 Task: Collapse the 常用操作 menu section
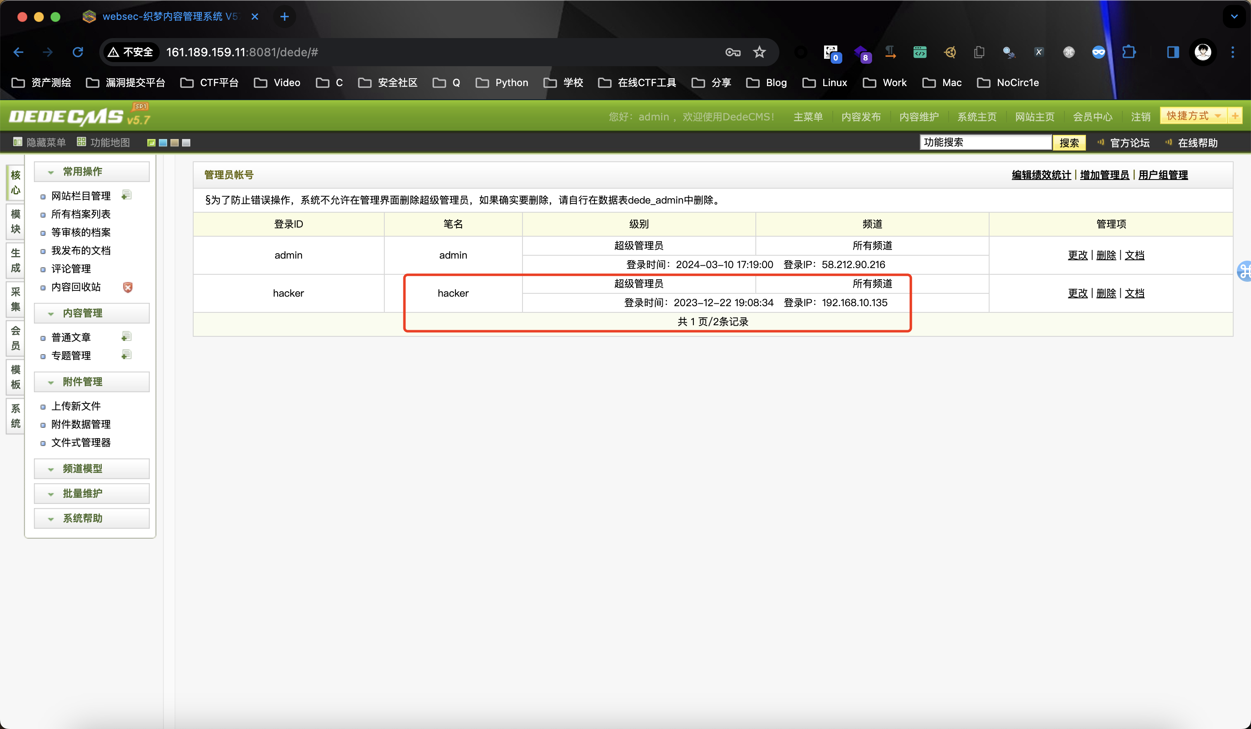(92, 172)
